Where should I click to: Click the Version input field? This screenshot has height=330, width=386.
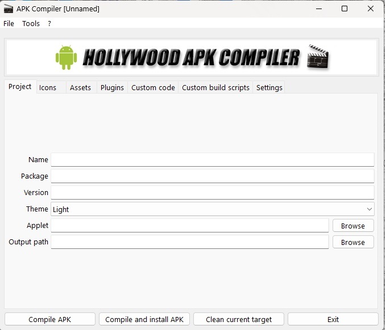[x=213, y=193]
